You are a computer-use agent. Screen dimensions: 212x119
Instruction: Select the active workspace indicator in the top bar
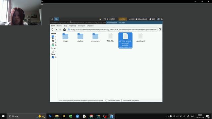click(57, 19)
